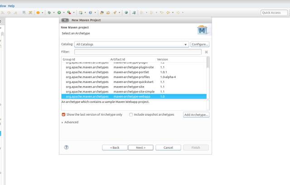Open the Catalog combo box dropdown
Viewport: 290px width, 185px height.
pyautogui.click(x=131, y=44)
